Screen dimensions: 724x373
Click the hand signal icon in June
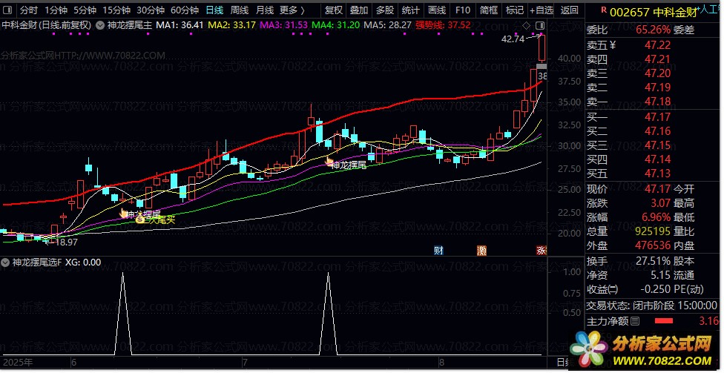(x=123, y=213)
